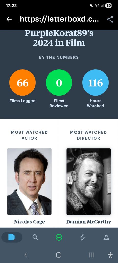Viewport: 118px width, 263px height.
Task: Open the search magnifier icon
Action: 35,237
